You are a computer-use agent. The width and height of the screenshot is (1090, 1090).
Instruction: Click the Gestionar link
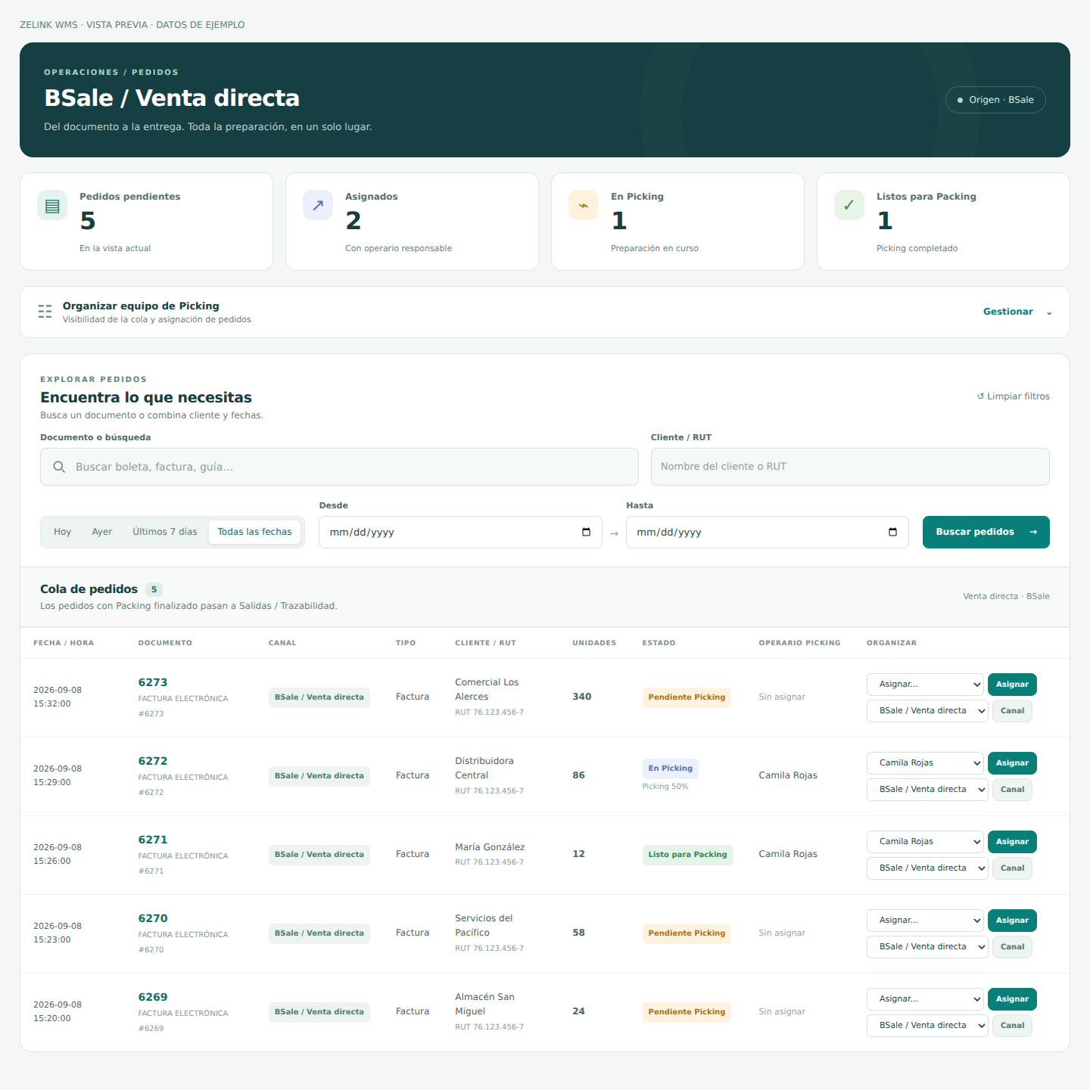click(1007, 312)
